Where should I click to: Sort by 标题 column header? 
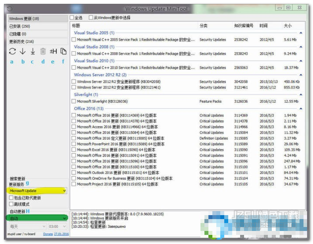(x=76, y=25)
